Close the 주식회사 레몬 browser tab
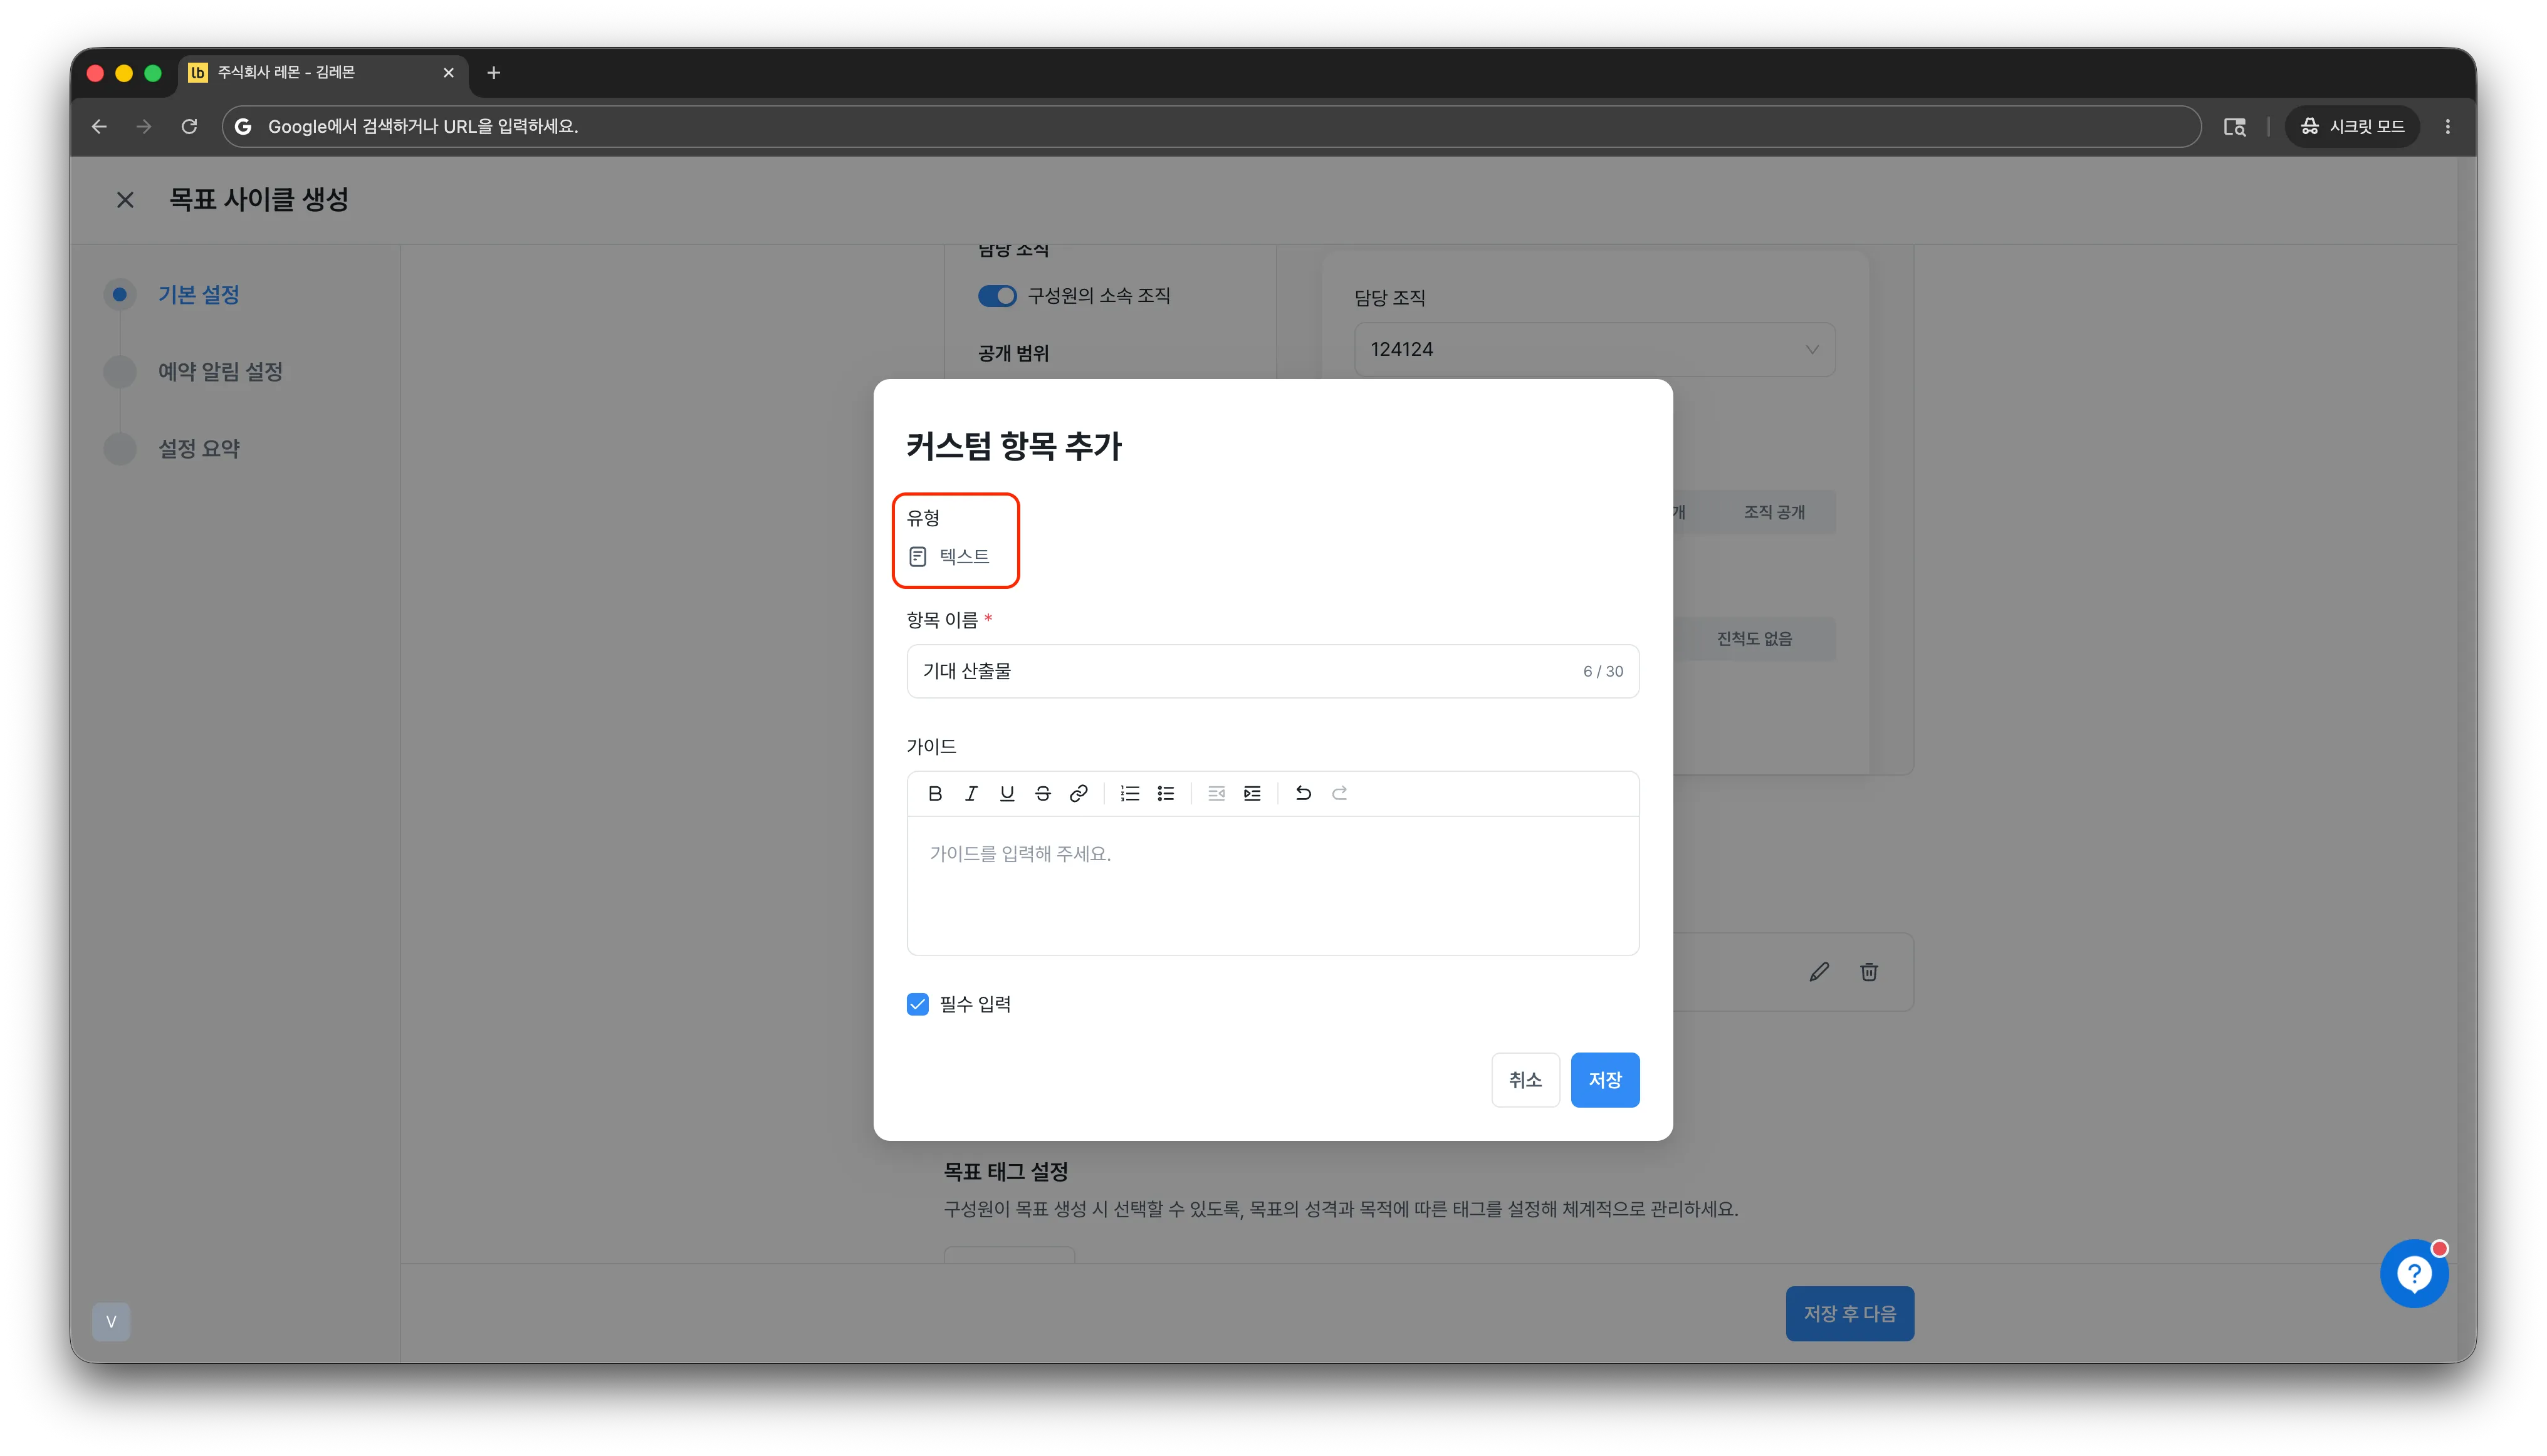This screenshot has height=1456, width=2547. pyautogui.click(x=448, y=72)
